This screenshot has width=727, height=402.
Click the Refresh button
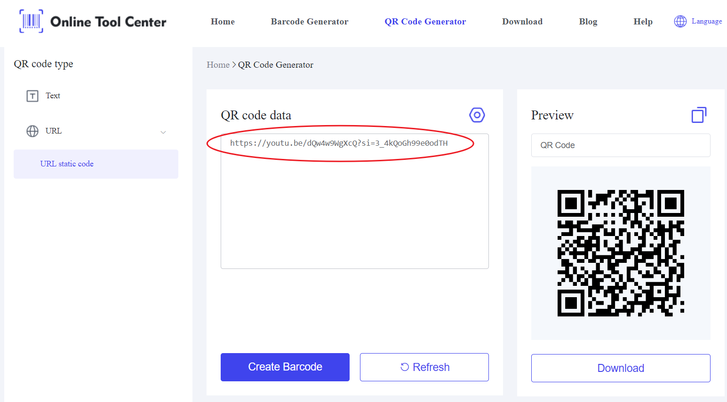424,367
